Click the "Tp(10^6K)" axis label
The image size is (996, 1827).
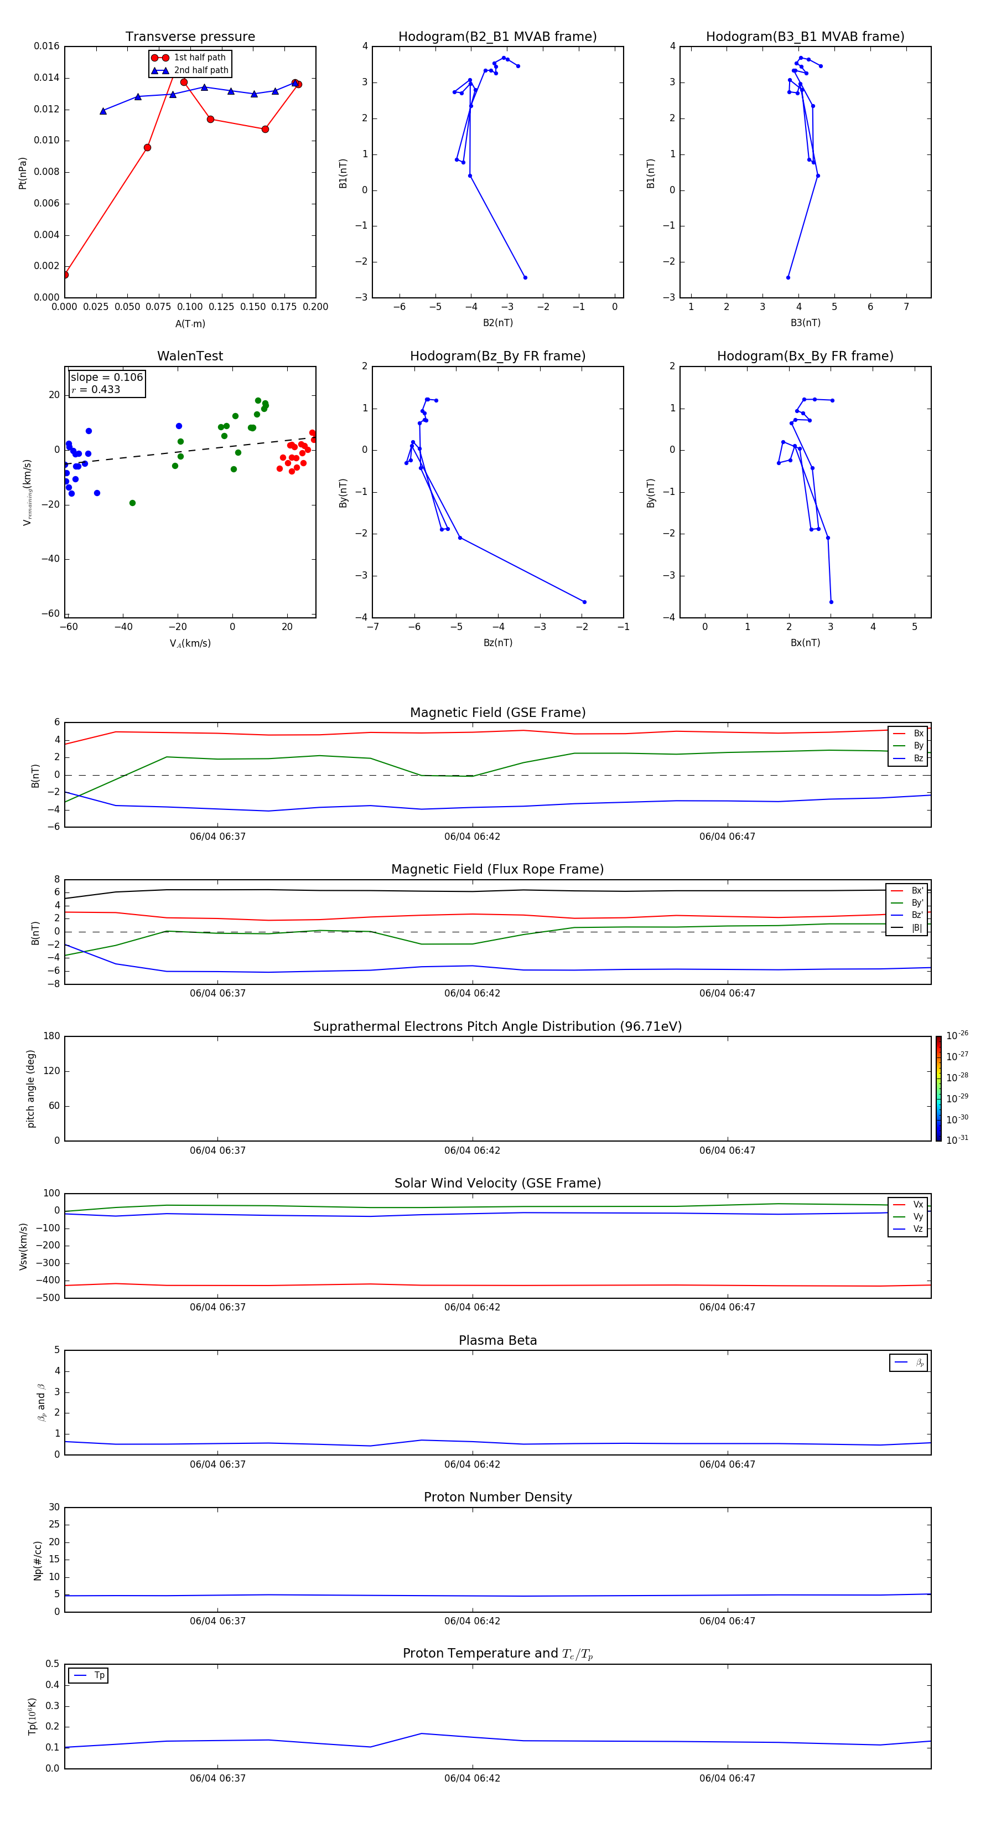(x=32, y=1716)
